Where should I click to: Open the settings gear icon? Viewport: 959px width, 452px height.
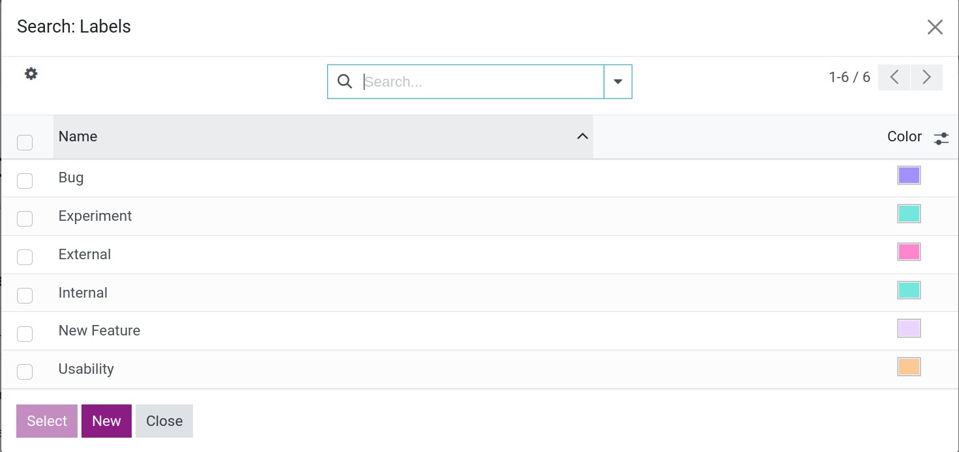pos(30,74)
